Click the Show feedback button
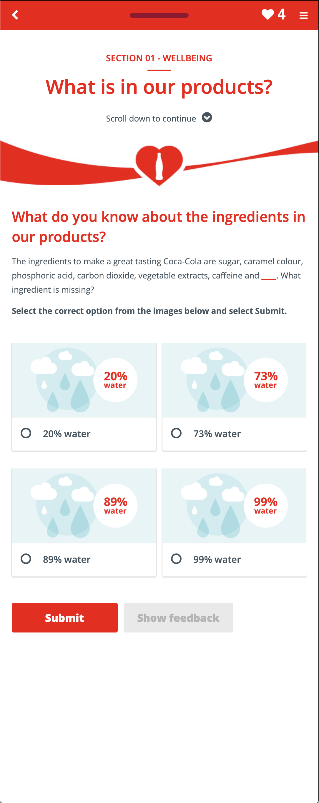The height and width of the screenshot is (803, 319). [178, 617]
